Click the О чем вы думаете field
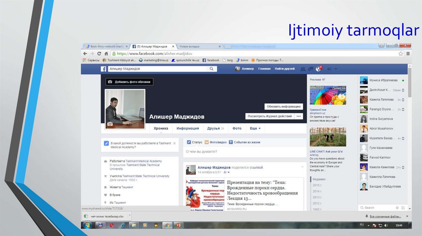The width and height of the screenshot is (422, 236). (244, 152)
